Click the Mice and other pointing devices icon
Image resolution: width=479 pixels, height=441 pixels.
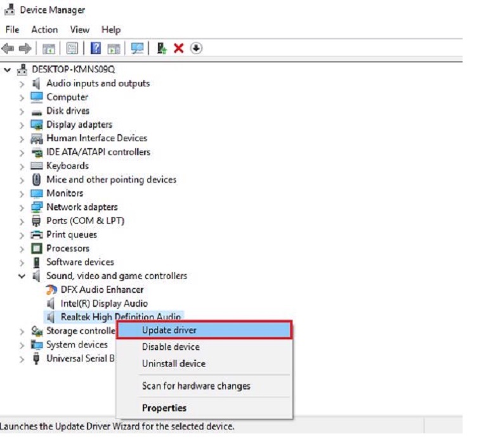(36, 180)
